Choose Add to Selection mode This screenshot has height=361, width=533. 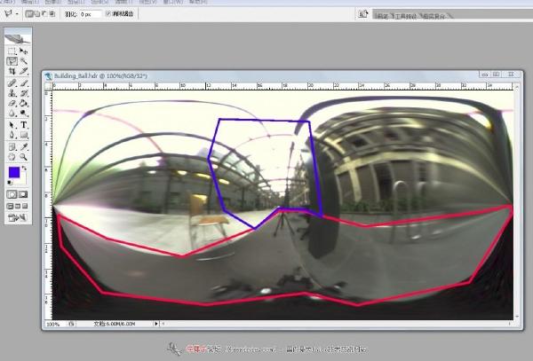36,14
